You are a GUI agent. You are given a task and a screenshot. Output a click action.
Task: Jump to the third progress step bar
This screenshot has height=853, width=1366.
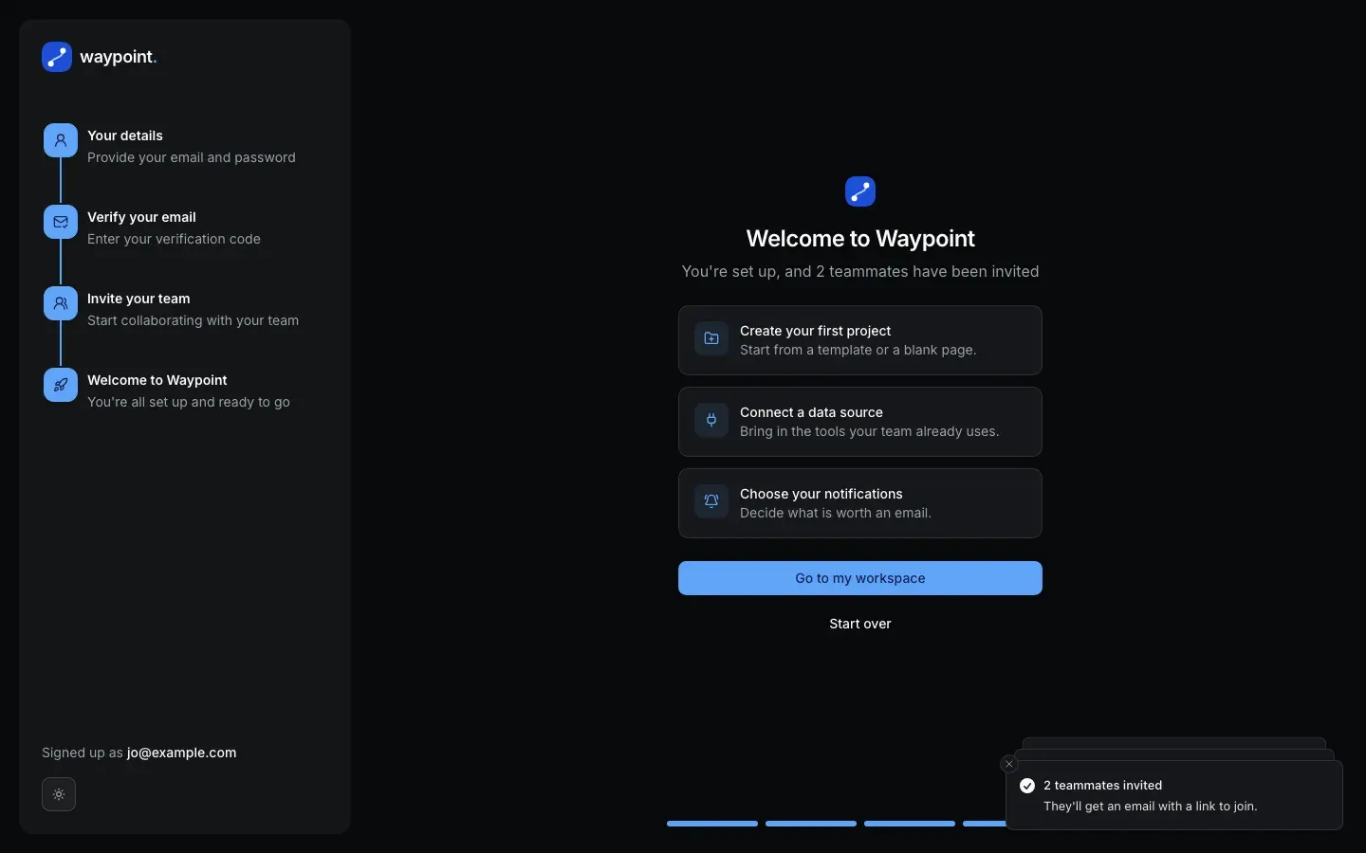pyautogui.click(x=910, y=824)
